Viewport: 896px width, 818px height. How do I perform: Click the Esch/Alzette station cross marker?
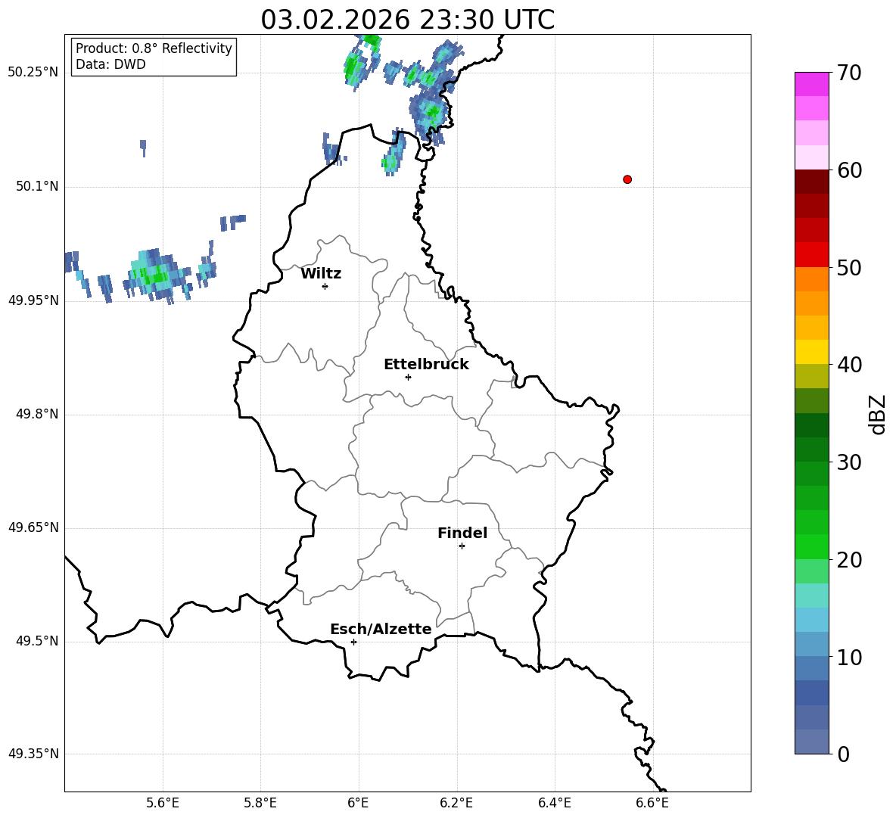click(x=353, y=642)
